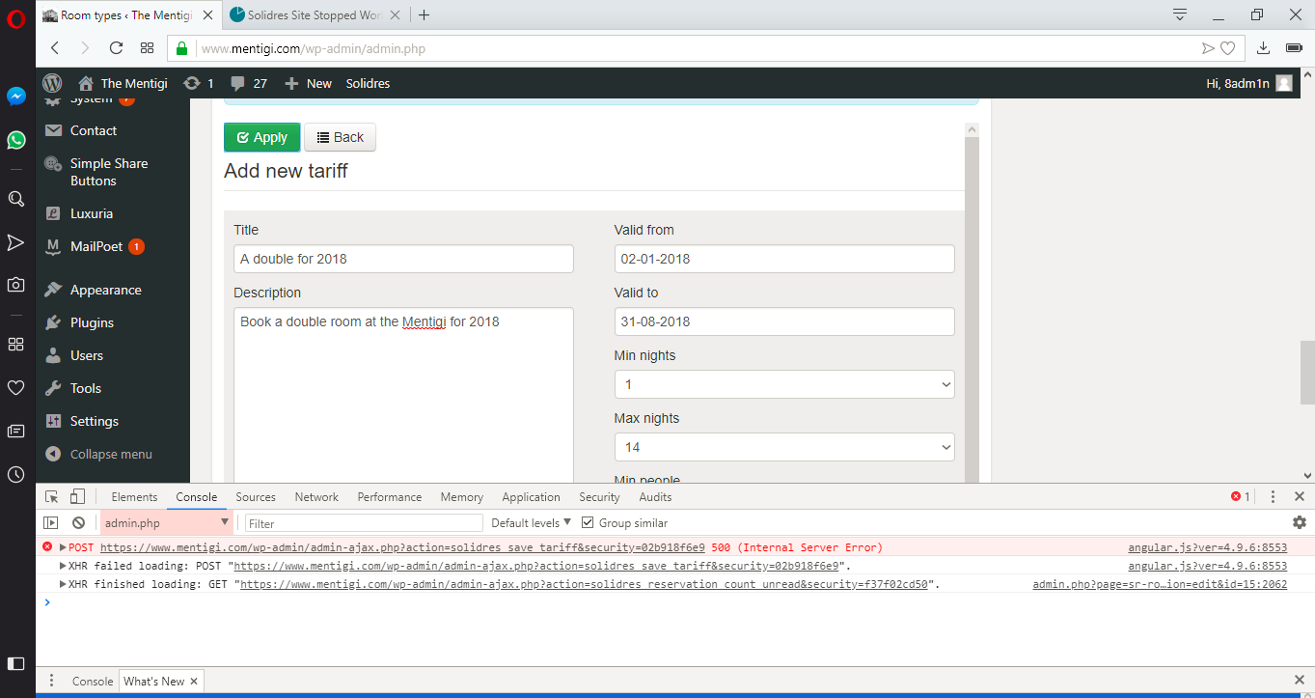Toggle the device toolbar icon in DevTools

[77, 497]
